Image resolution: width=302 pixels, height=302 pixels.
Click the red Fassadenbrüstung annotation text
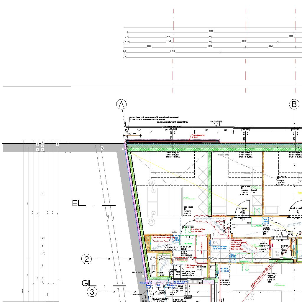tap(198, 136)
